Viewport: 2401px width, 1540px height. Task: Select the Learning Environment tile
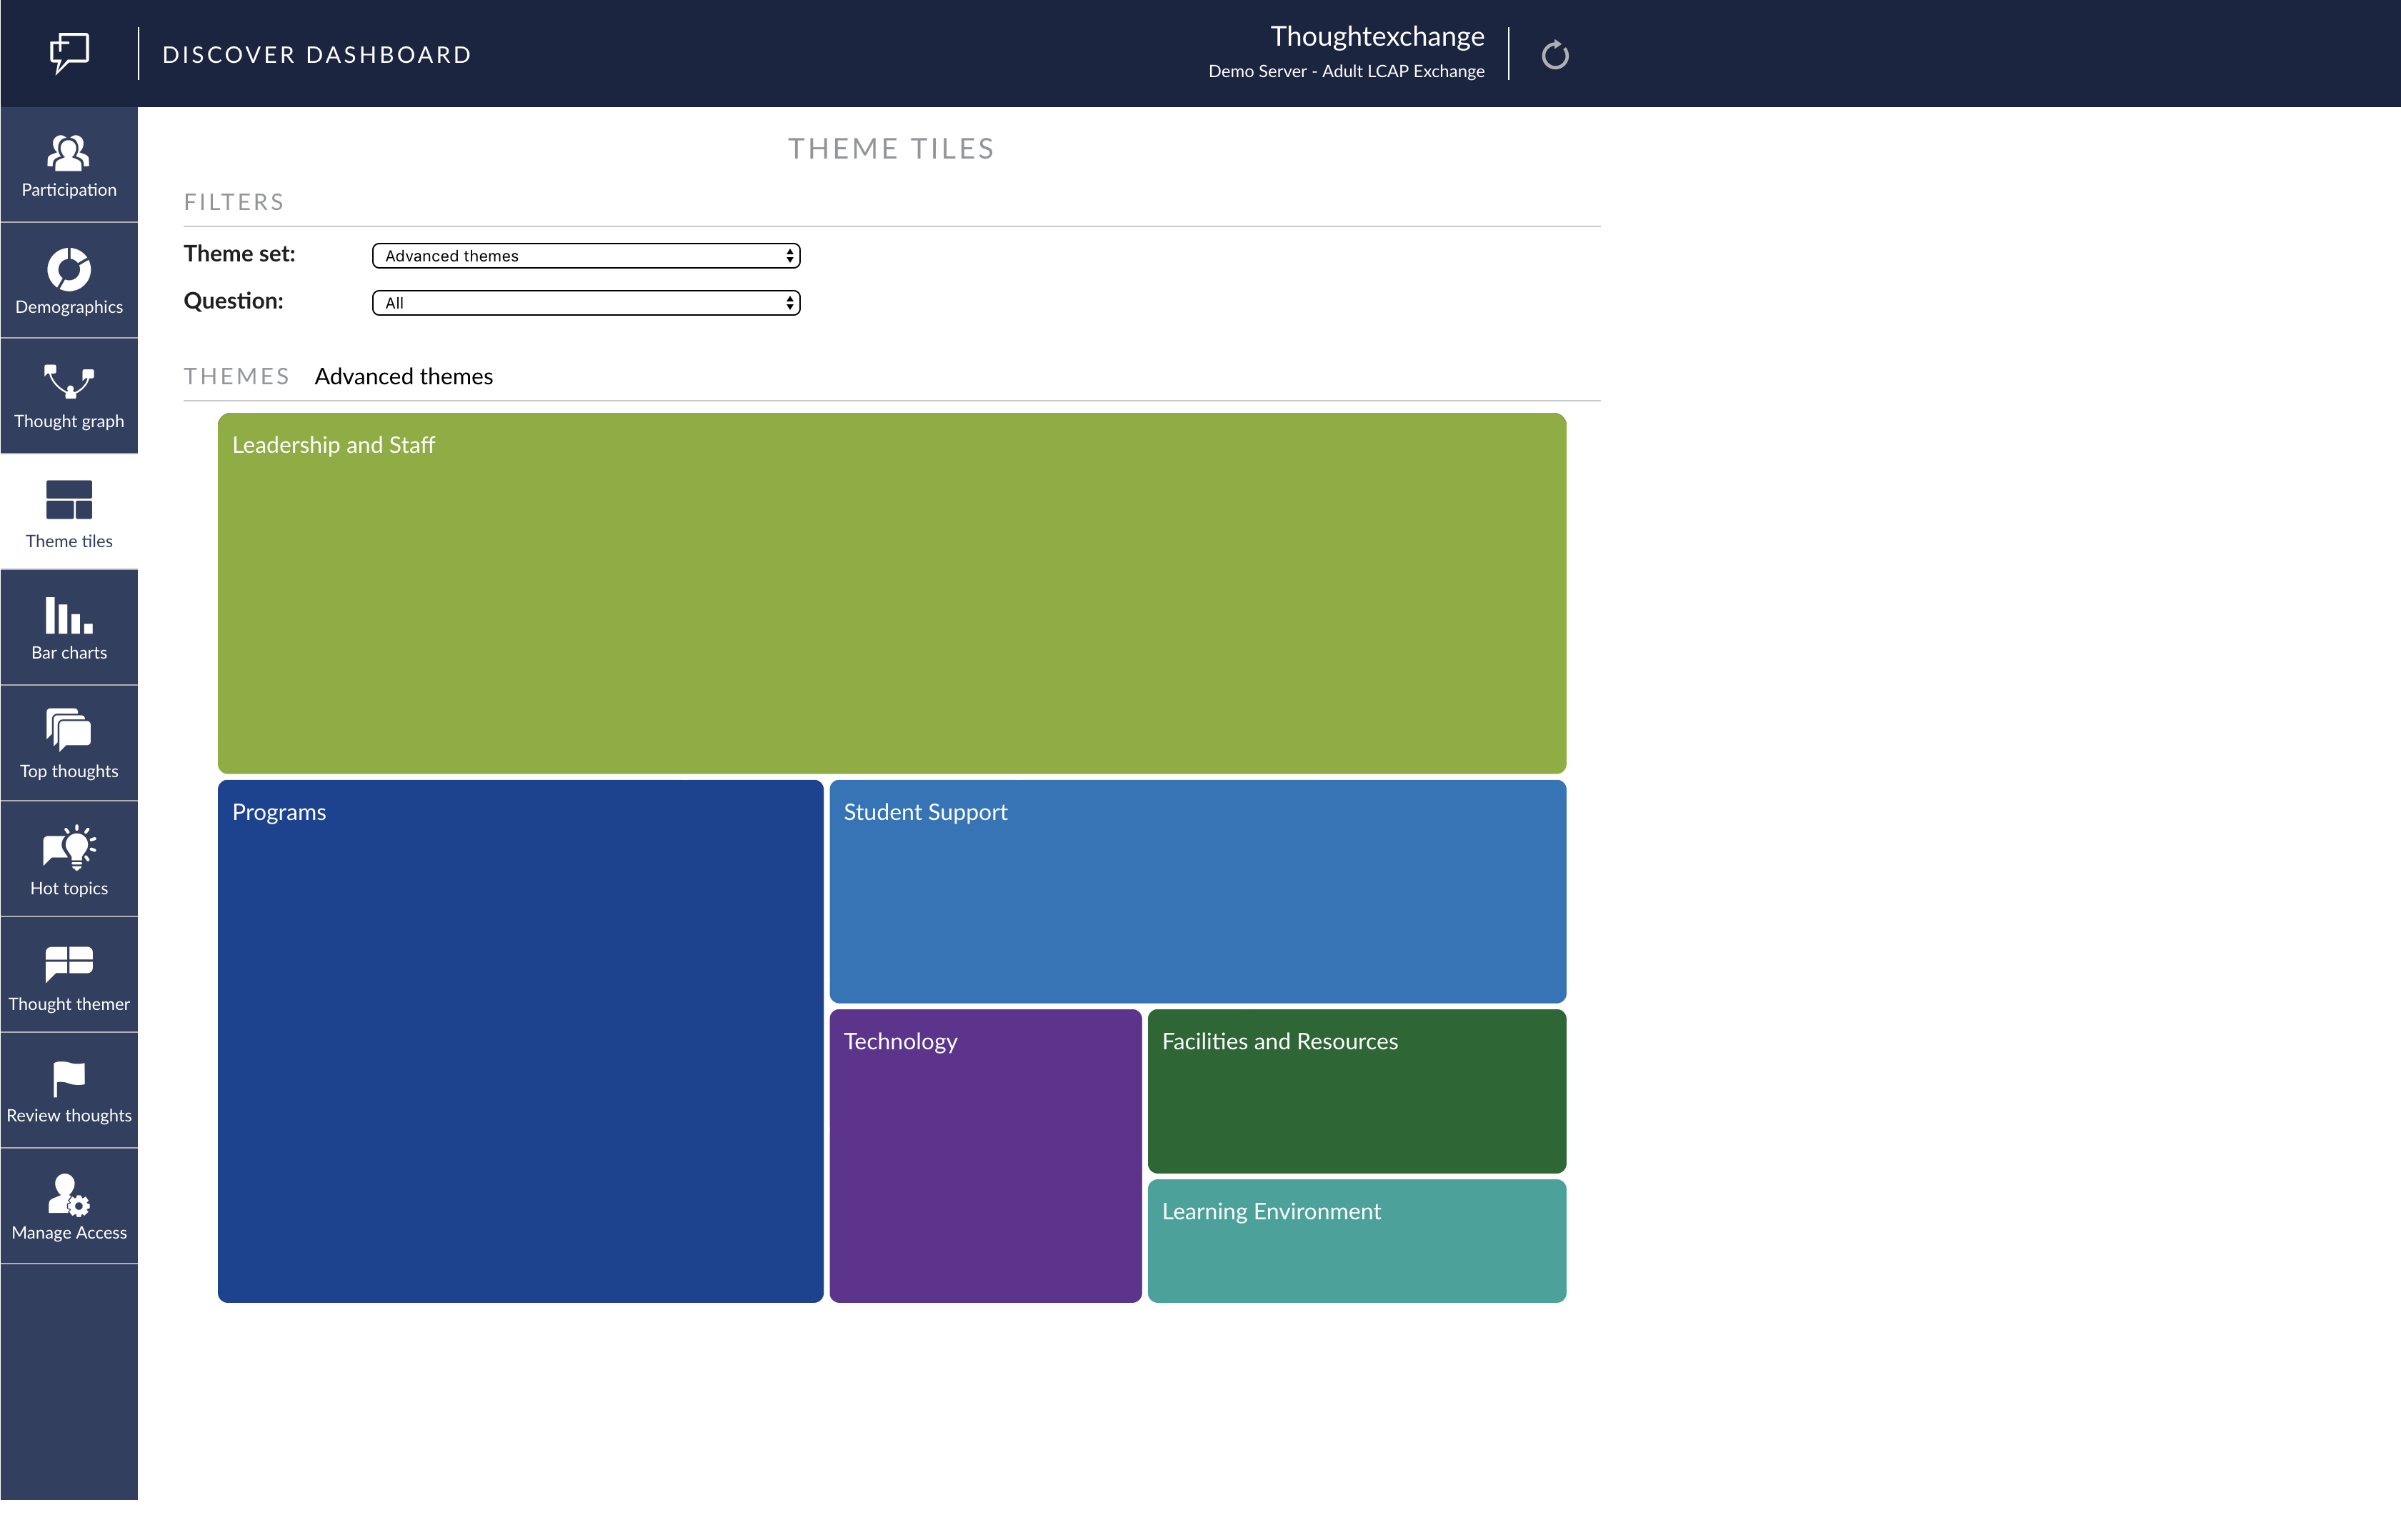(1357, 1241)
